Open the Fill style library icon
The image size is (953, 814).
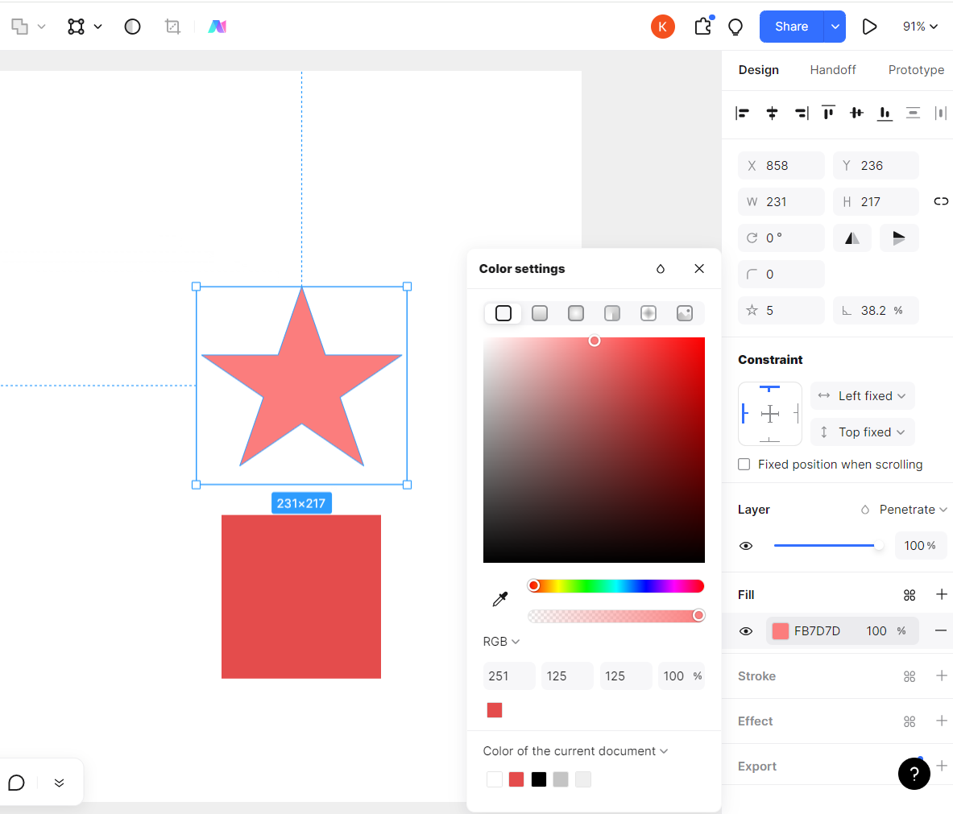(x=909, y=595)
